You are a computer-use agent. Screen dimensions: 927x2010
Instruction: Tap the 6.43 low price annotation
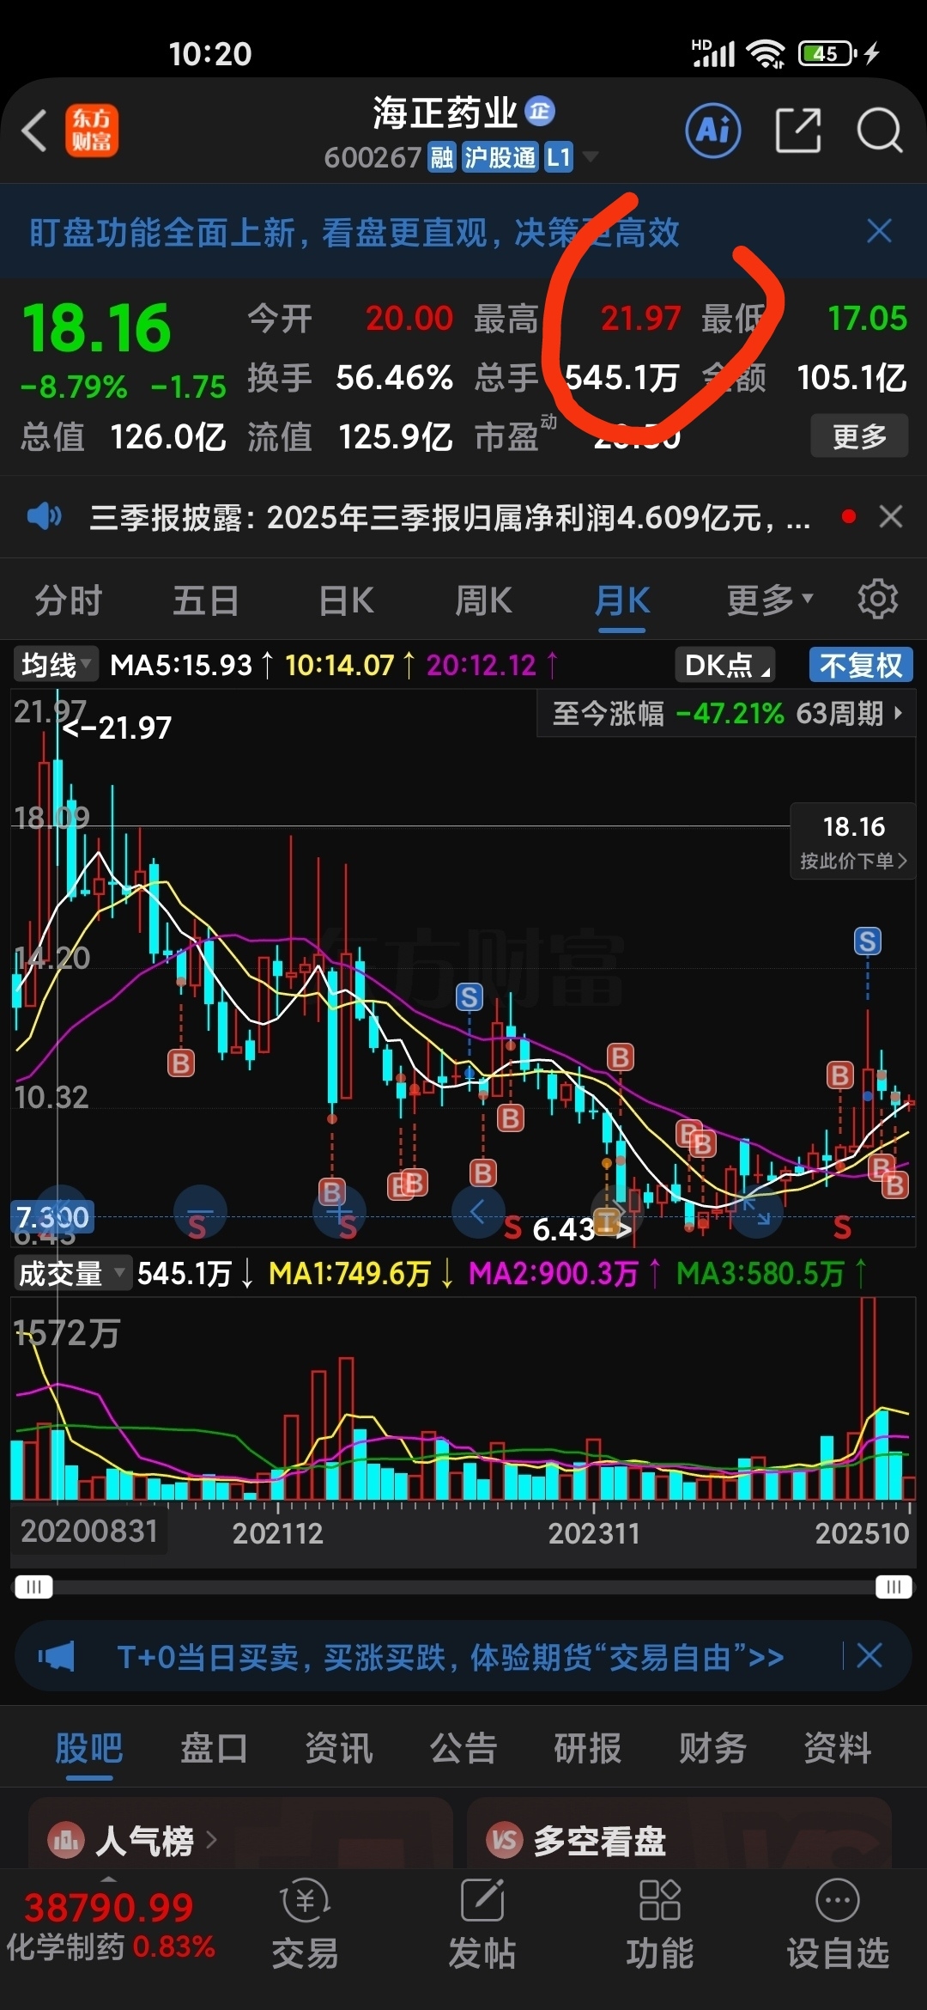click(x=565, y=1229)
